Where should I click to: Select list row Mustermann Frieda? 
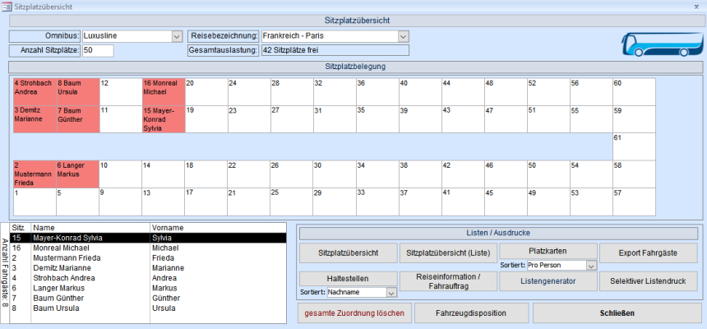(148, 258)
